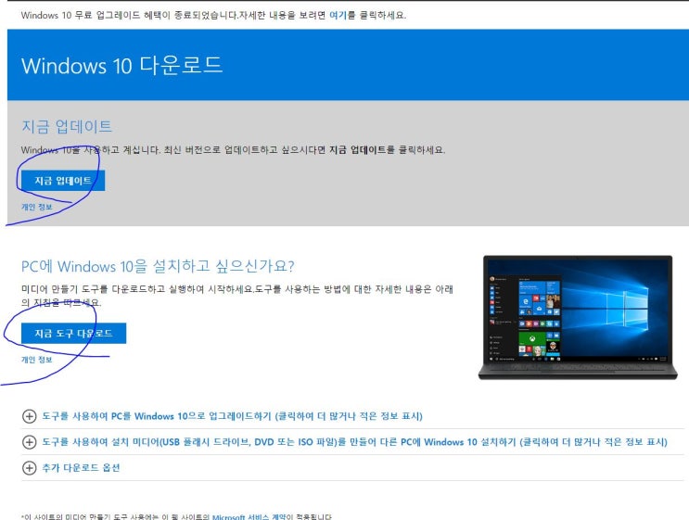Screen dimensions: 689x520
Task: Click the Windows 10 다운로드 banner heading
Action: [122, 66]
